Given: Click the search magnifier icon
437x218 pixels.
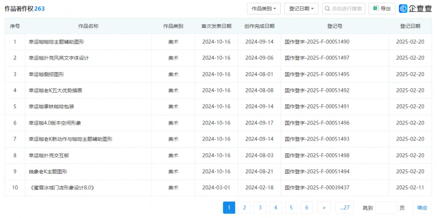Looking at the screenshot, I should [327, 8].
